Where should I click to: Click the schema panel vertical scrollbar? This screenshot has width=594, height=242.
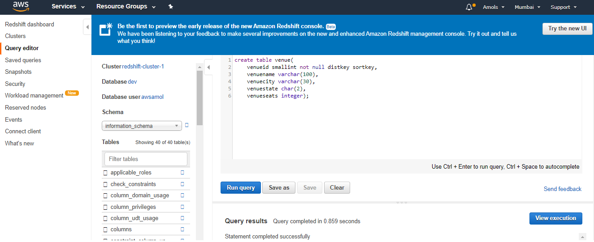[x=200, y=98]
